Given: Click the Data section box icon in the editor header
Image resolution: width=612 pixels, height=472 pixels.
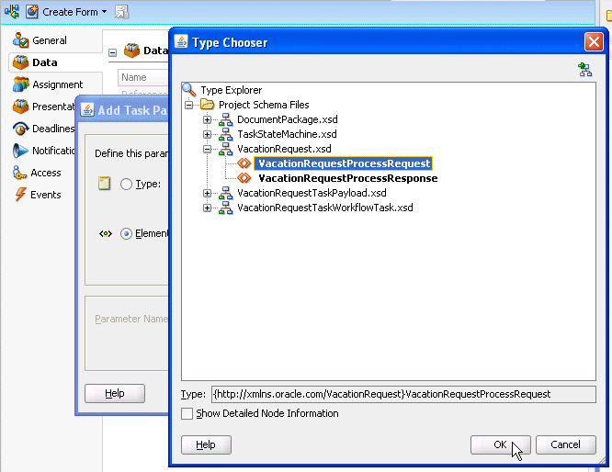Looking at the screenshot, I should click(132, 51).
